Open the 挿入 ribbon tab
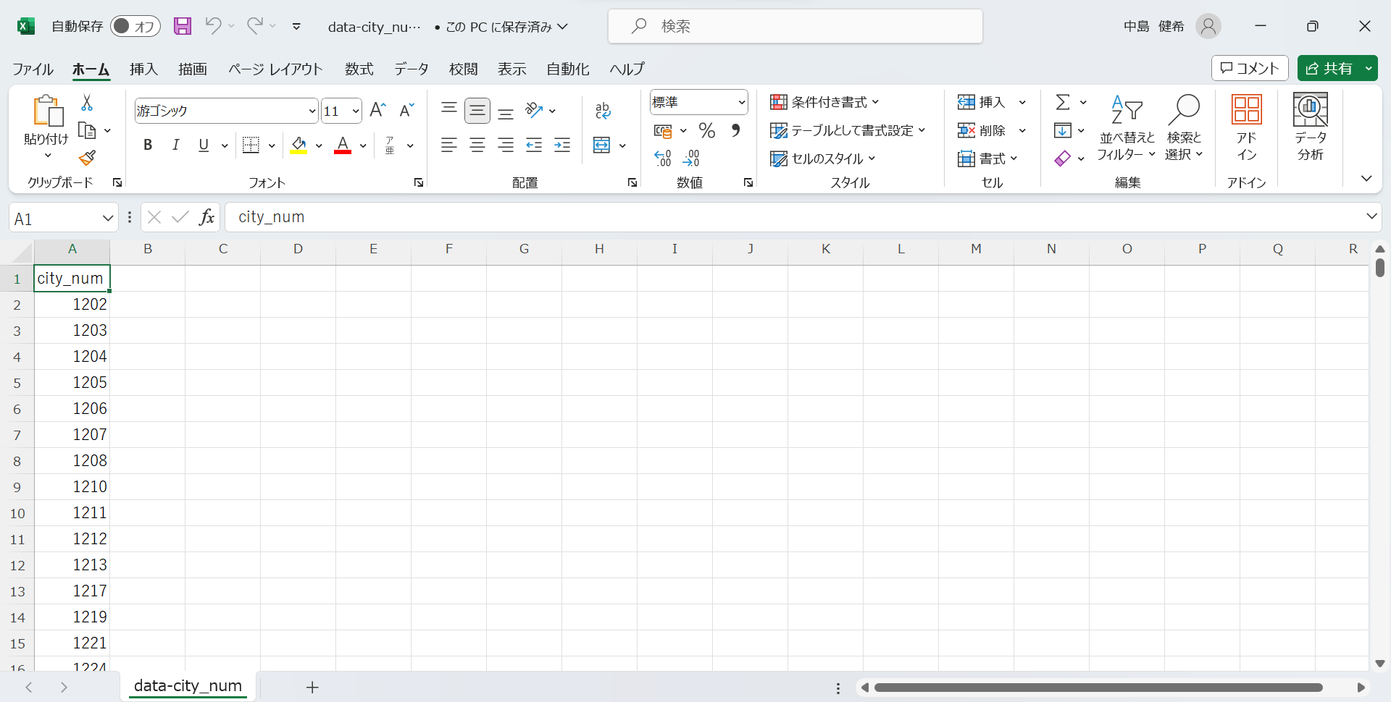The image size is (1391, 702). coord(143,69)
